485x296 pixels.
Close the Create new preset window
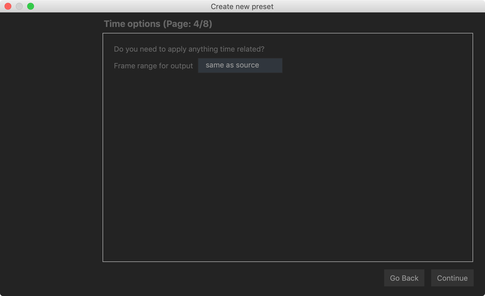coord(8,6)
